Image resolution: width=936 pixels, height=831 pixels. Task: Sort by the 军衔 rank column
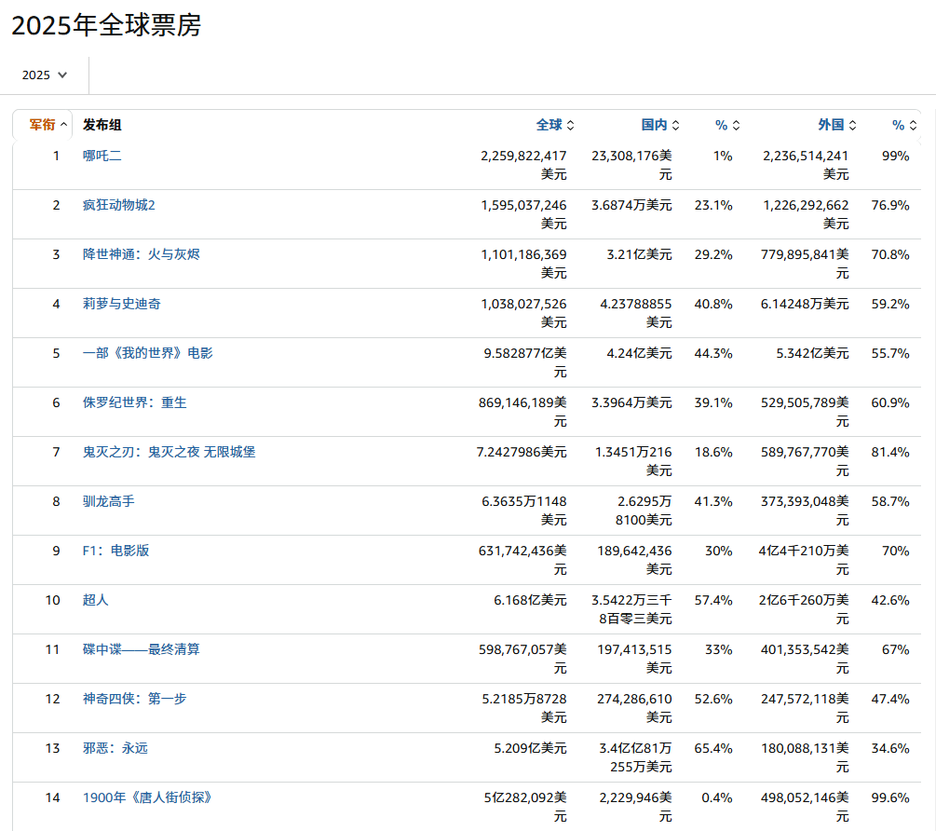coord(47,125)
